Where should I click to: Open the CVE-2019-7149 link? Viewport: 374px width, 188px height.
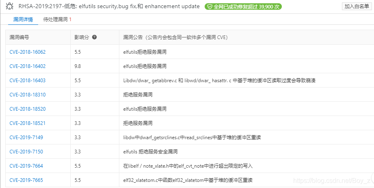tap(26, 138)
